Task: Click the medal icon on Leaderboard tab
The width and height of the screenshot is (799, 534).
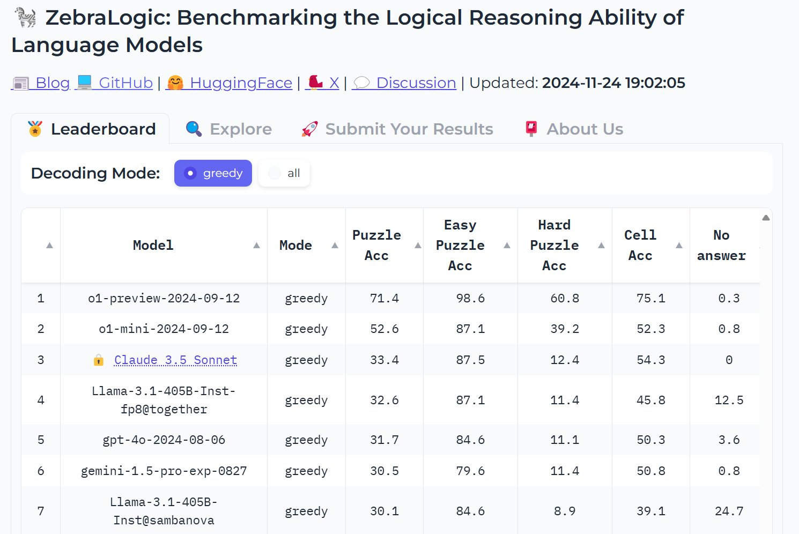Action: (35, 129)
